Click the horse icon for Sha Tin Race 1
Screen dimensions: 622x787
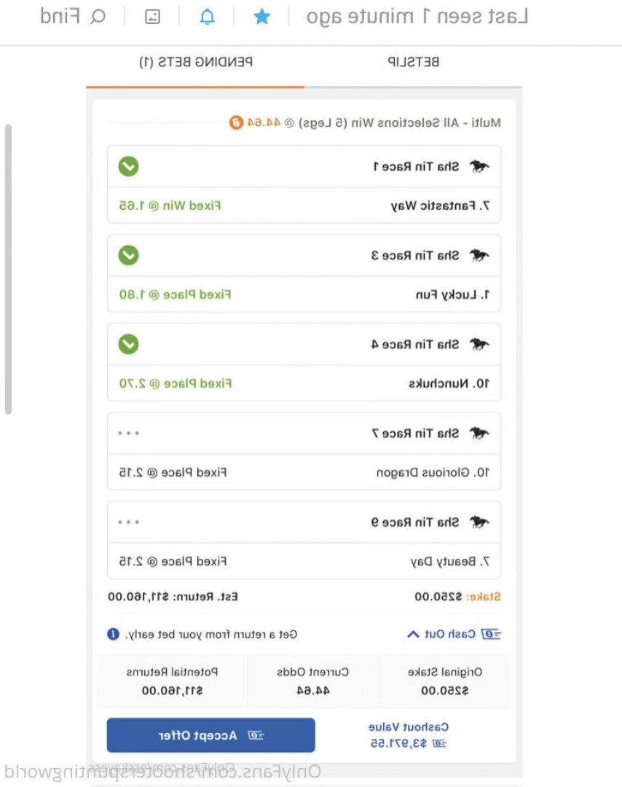coord(479,166)
